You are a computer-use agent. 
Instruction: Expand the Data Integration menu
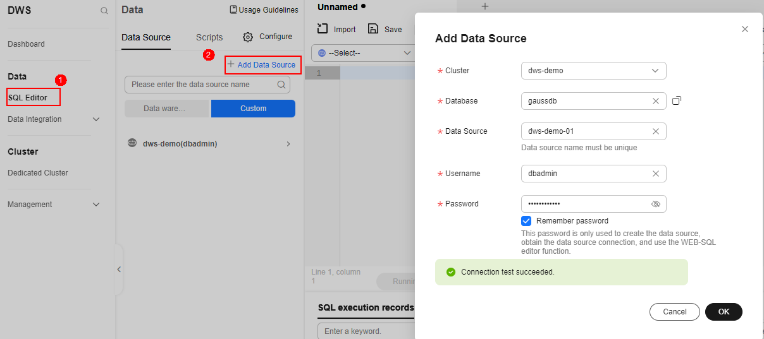click(x=96, y=119)
